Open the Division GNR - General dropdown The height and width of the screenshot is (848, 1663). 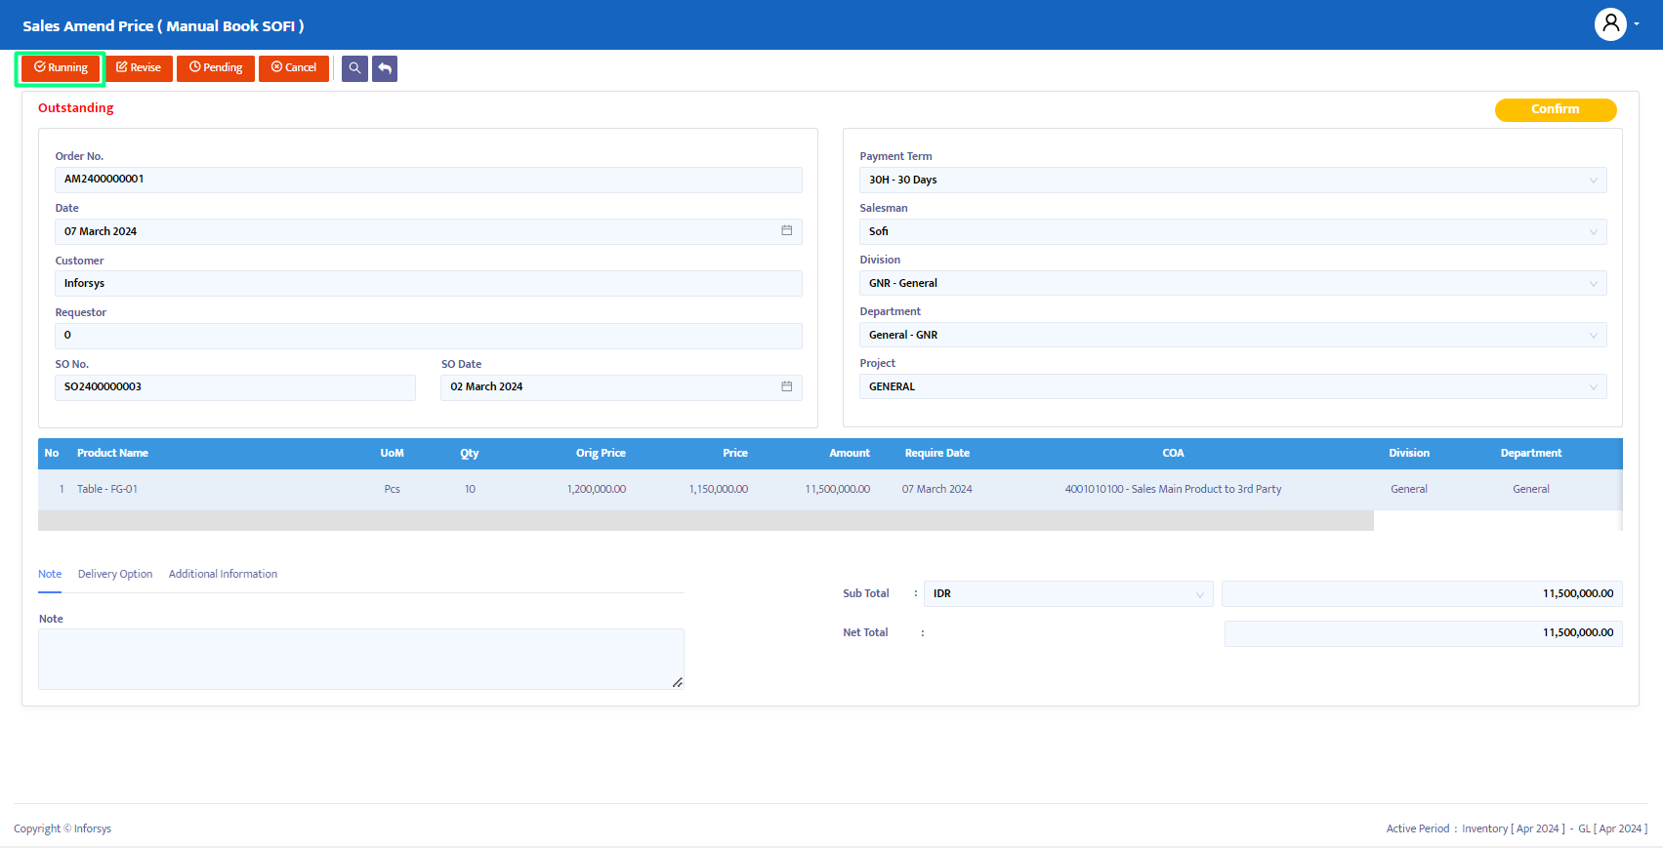pyautogui.click(x=1232, y=283)
